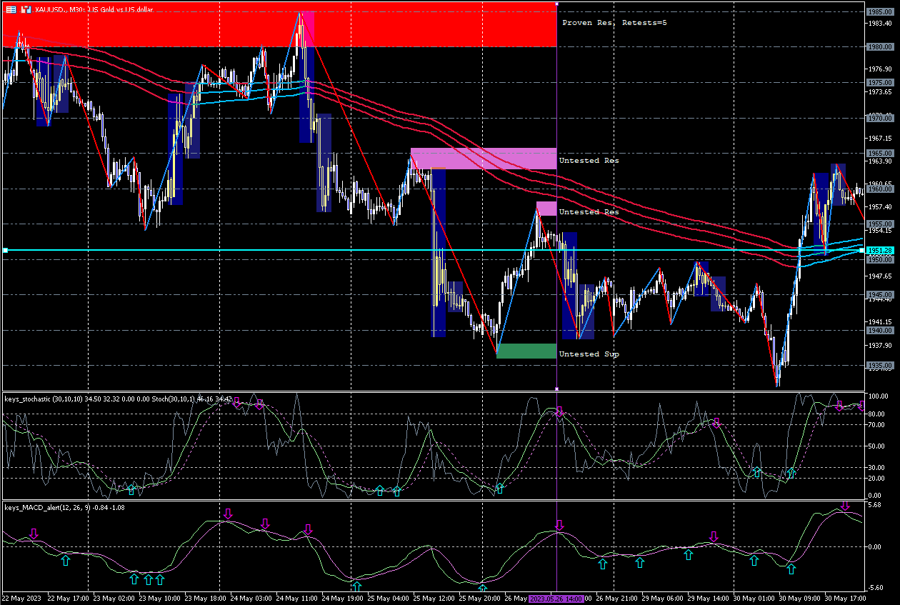The width and height of the screenshot is (900, 605).
Task: Click the 100.00 level on the stochastic scale
Action: pos(878,396)
